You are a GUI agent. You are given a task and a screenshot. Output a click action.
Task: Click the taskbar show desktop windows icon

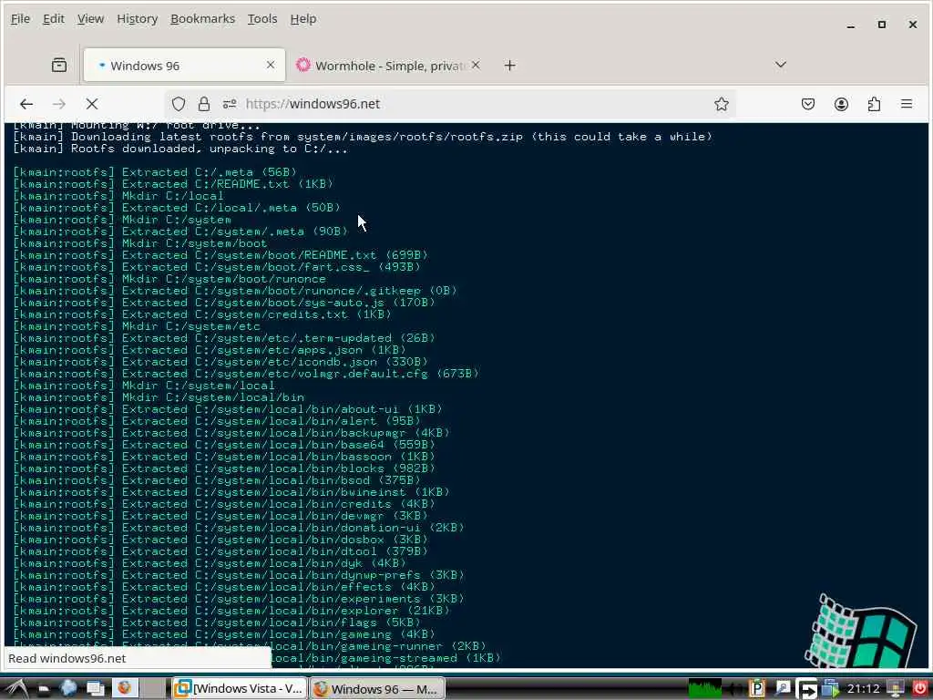click(x=96, y=689)
